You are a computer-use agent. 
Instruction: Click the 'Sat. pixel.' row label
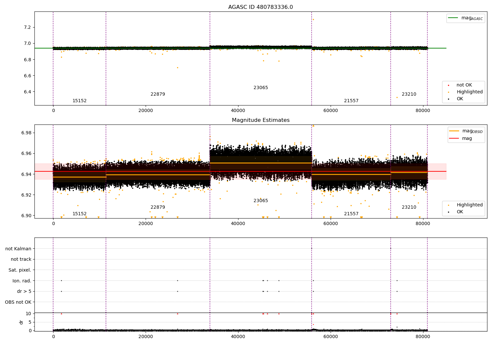(20, 270)
